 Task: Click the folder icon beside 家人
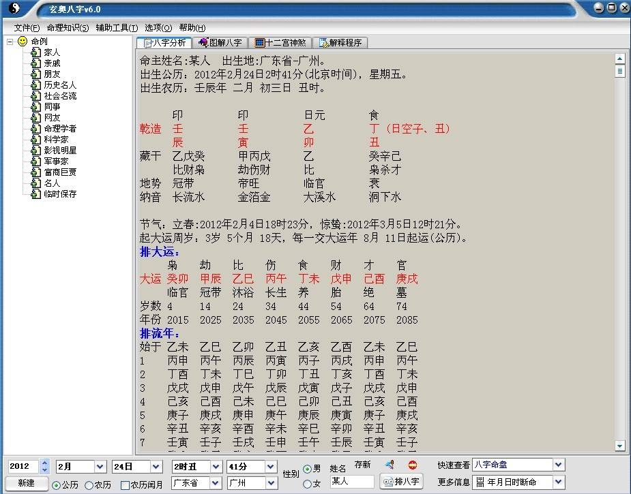pos(36,52)
